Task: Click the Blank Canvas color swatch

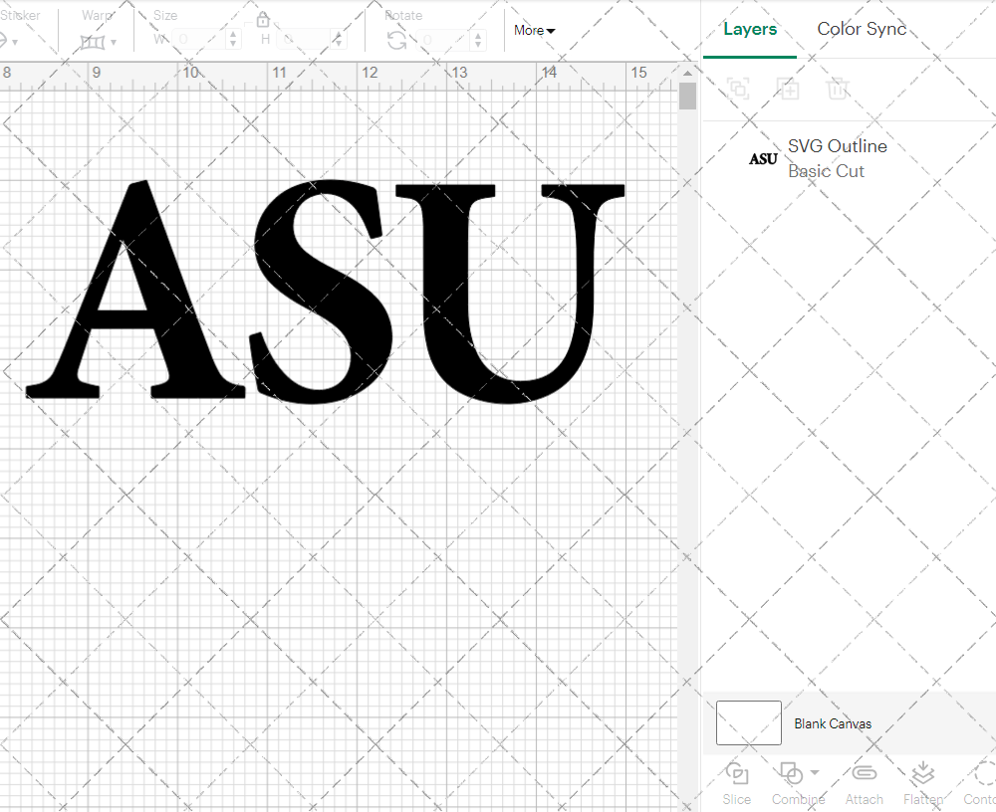Action: 748,723
